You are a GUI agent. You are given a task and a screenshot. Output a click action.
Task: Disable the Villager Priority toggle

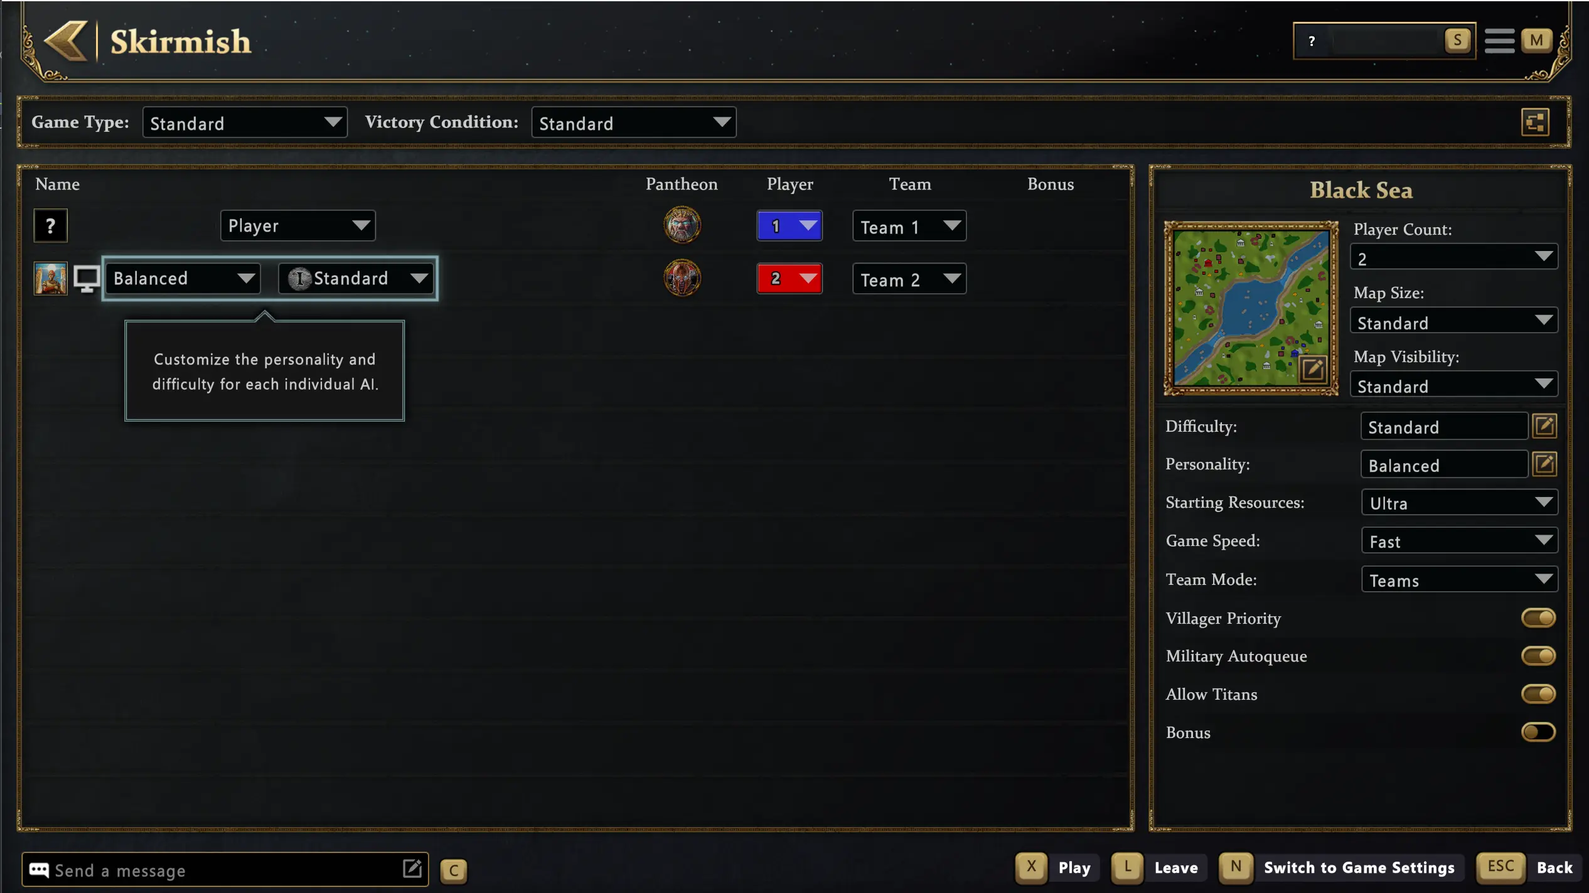click(1538, 618)
